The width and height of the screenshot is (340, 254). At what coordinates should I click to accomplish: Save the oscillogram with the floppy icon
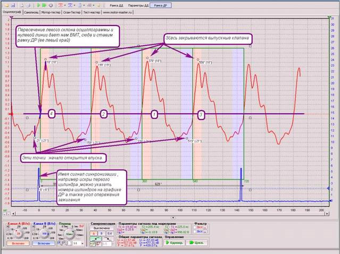(x=13, y=5)
